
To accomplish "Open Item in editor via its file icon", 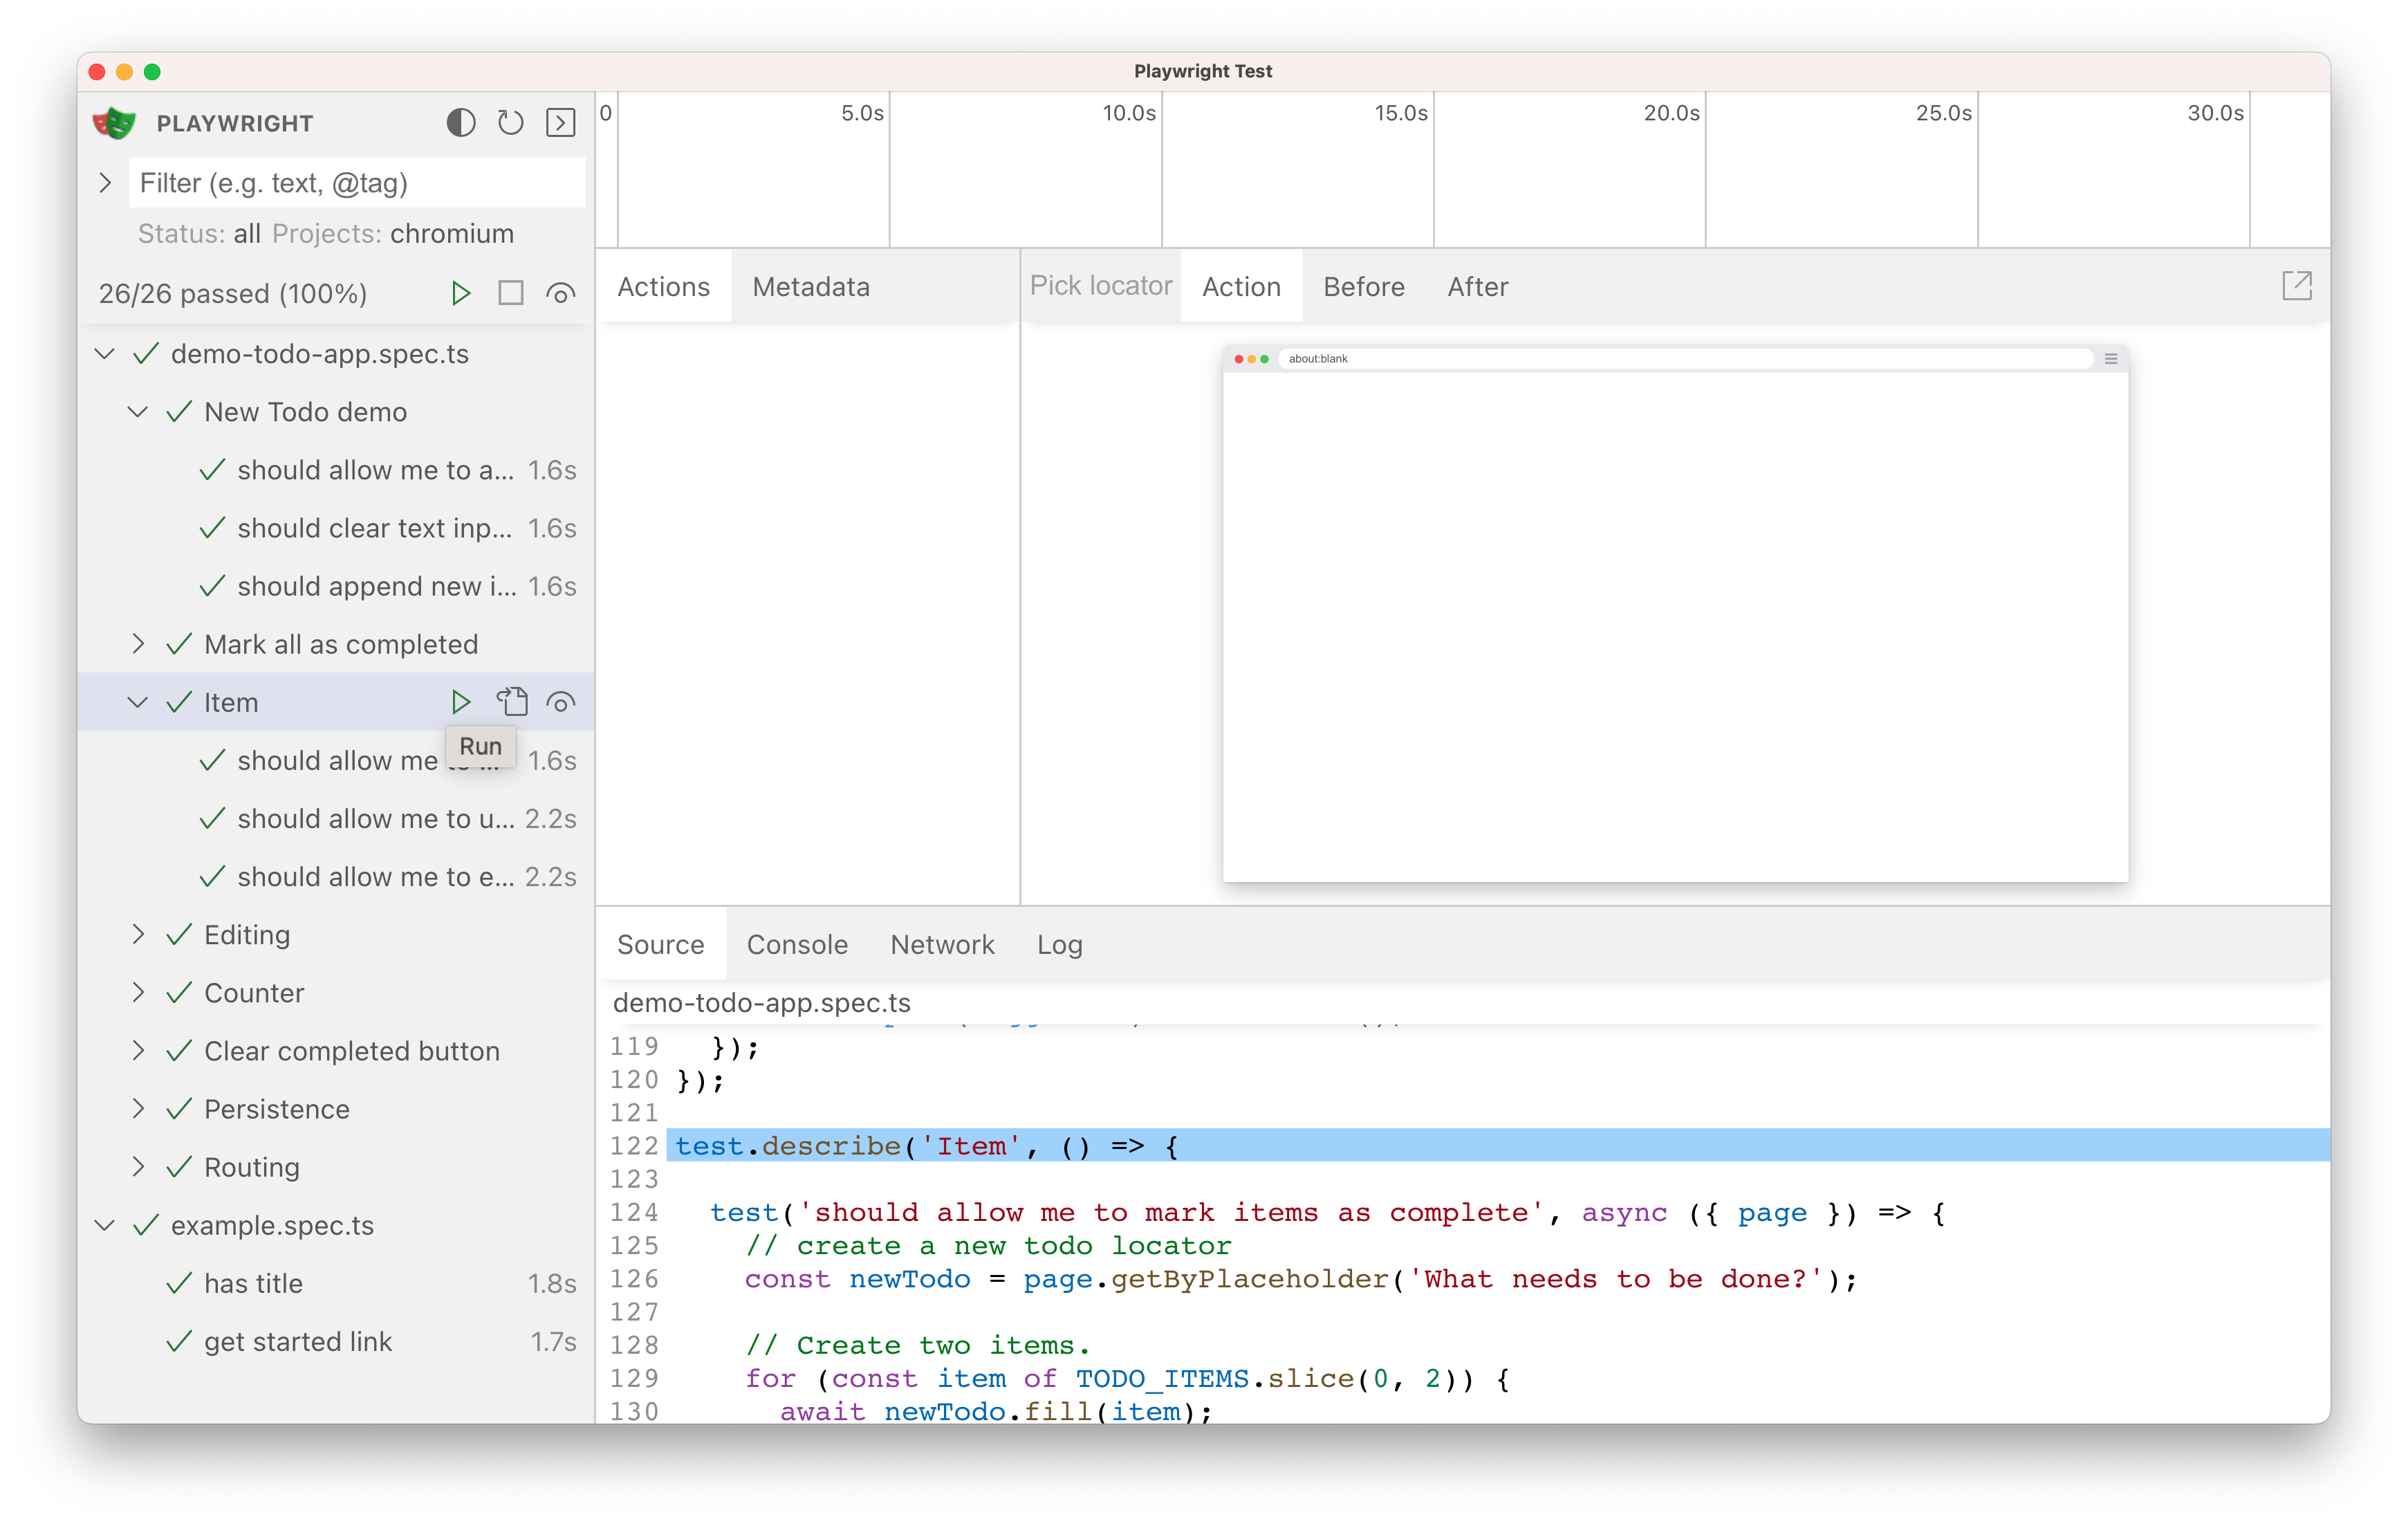I will click(x=513, y=702).
